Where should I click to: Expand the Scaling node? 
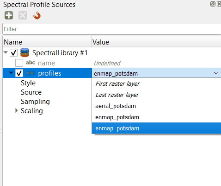pos(17,110)
